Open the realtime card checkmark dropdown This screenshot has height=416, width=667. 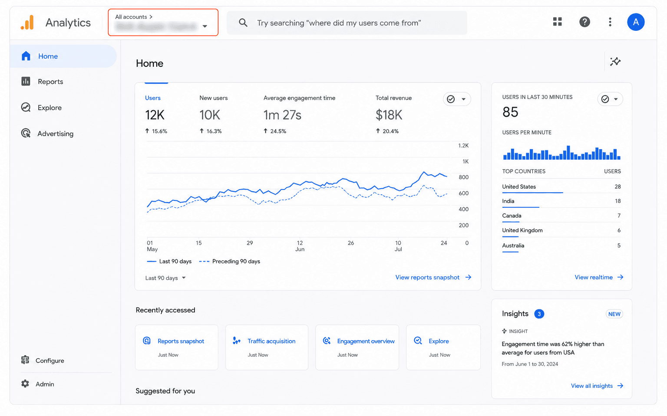[x=610, y=99]
